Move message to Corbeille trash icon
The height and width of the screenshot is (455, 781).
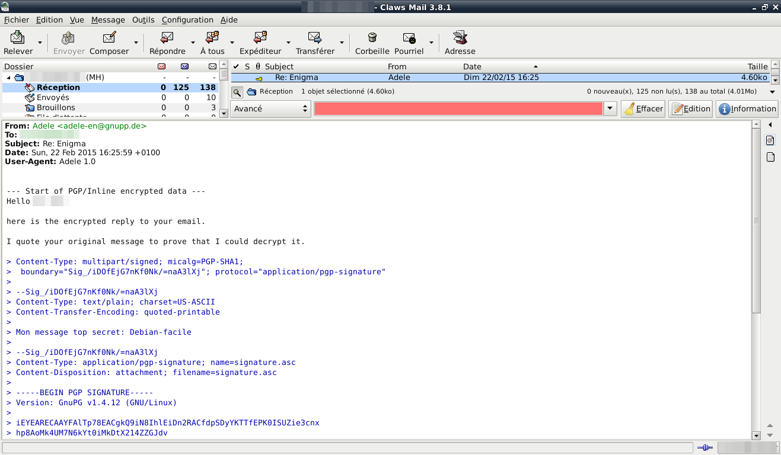pyautogui.click(x=372, y=39)
